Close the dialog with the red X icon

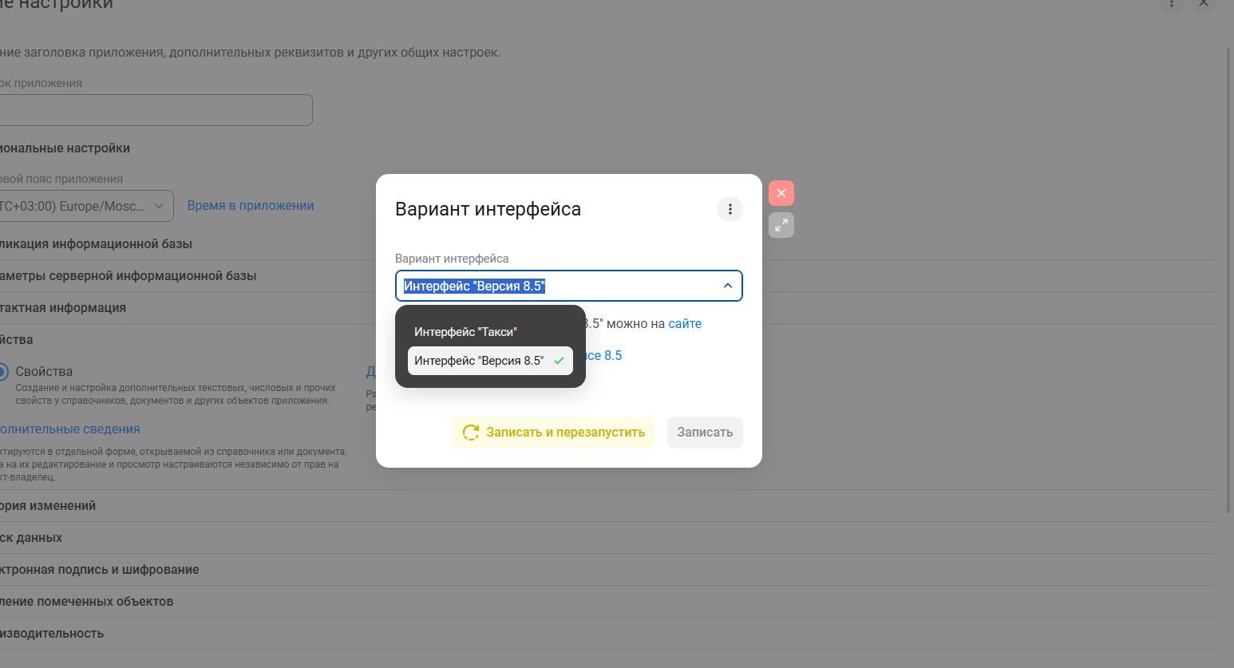pyautogui.click(x=781, y=193)
